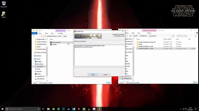This screenshot has height=111, width=199.
Task: Open Videos in left navigation pane
Action: 38,74
